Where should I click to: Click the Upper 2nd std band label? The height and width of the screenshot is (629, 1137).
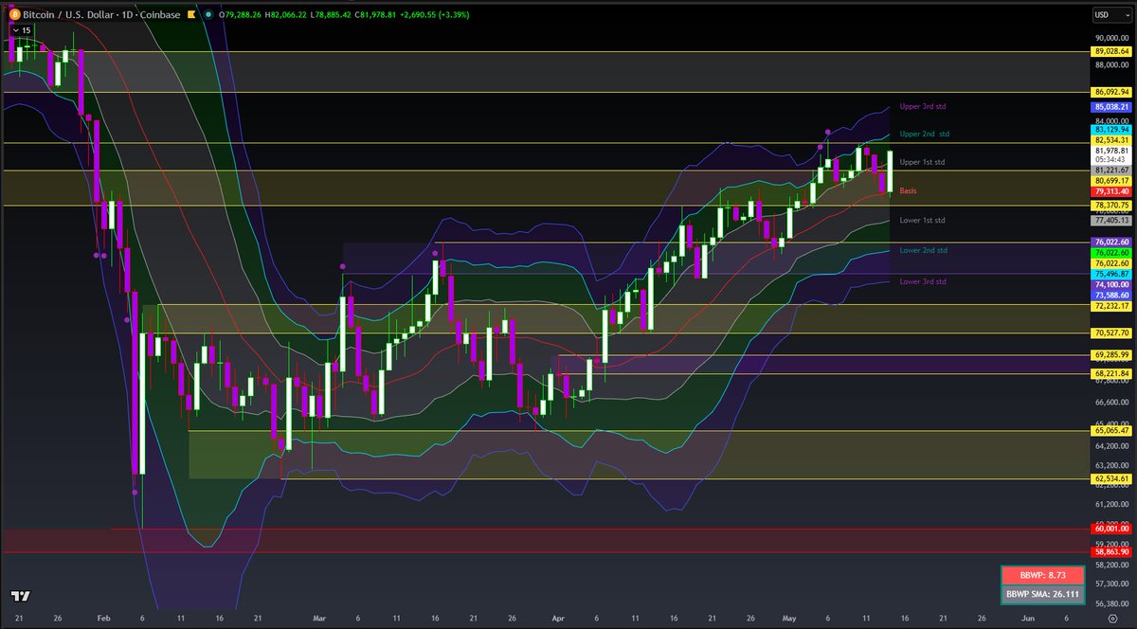pyautogui.click(x=924, y=135)
